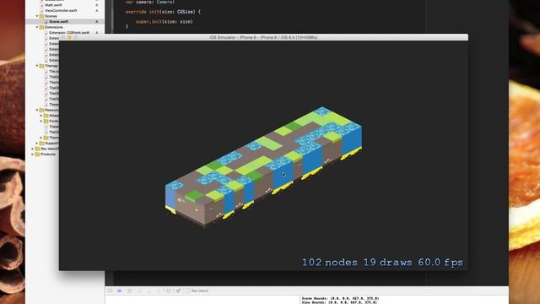Select the Extensions folder row

(65, 27)
